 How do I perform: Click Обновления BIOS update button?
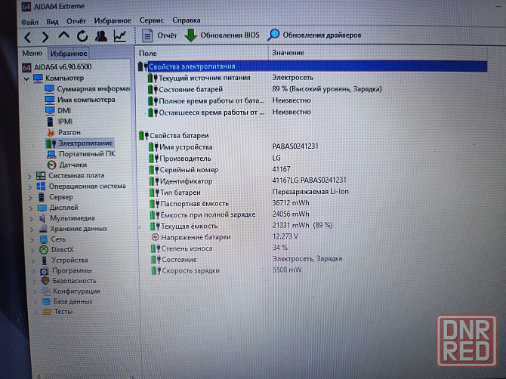222,35
